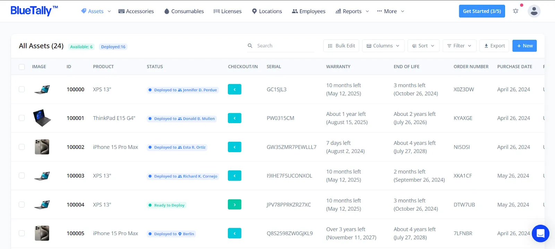555x249 pixels.
Task: Open ThinkPad image of asset 100001
Action: coord(42,118)
